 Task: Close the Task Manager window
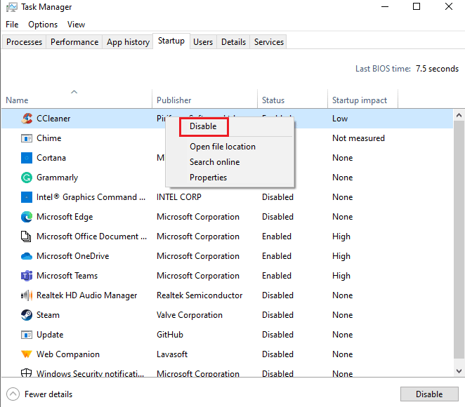pyautogui.click(x=449, y=6)
